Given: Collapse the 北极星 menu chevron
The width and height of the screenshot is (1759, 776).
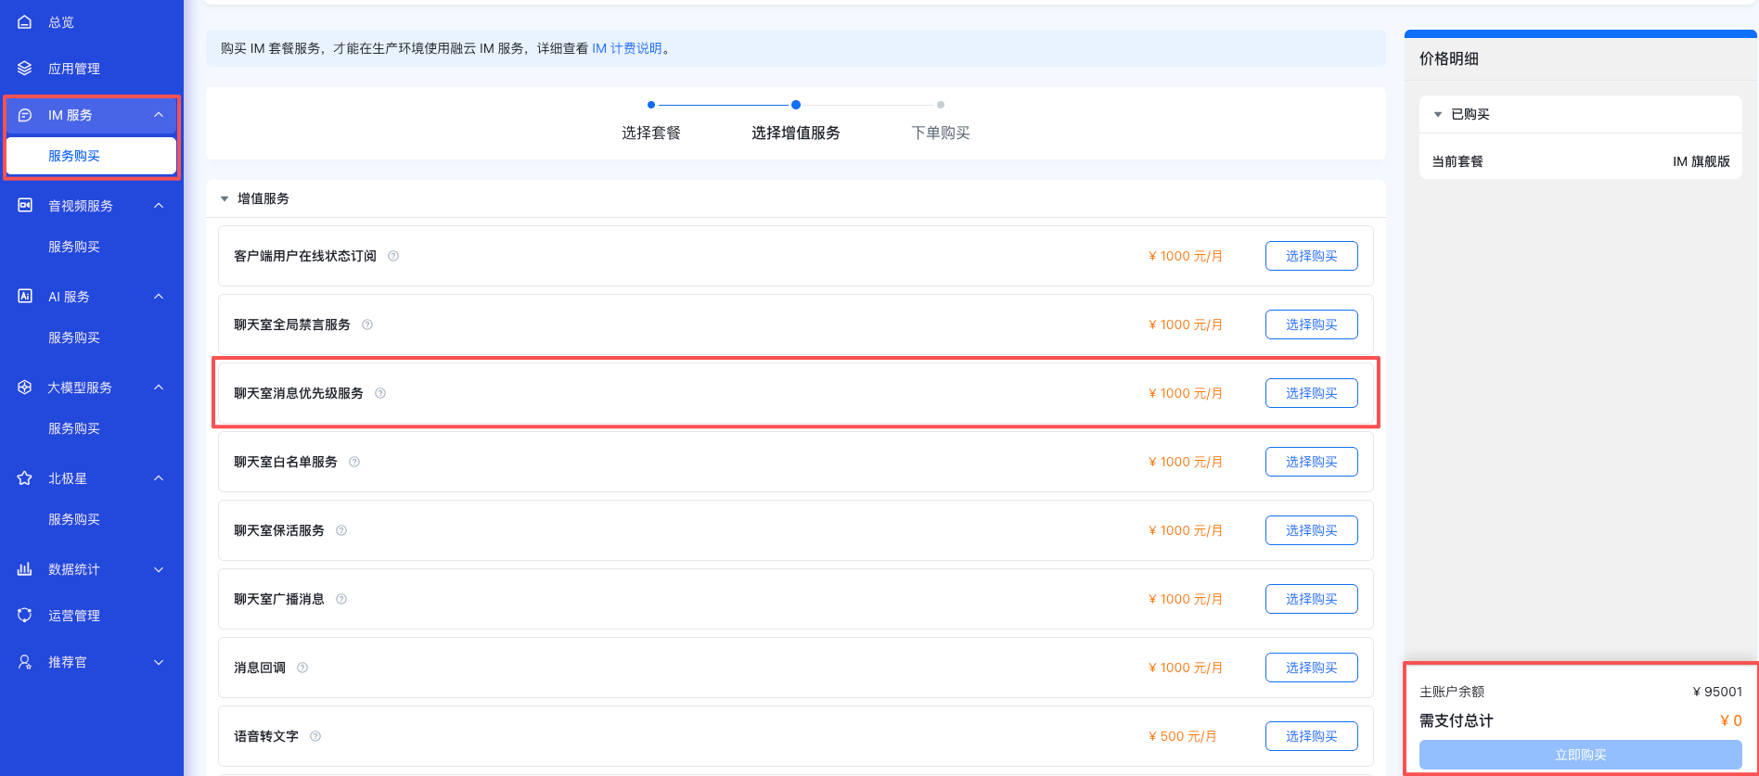Looking at the screenshot, I should (159, 478).
